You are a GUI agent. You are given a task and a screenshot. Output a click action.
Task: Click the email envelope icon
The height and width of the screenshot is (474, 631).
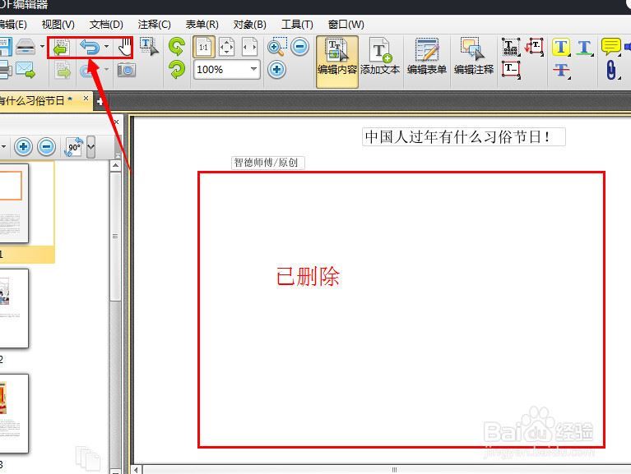point(26,70)
